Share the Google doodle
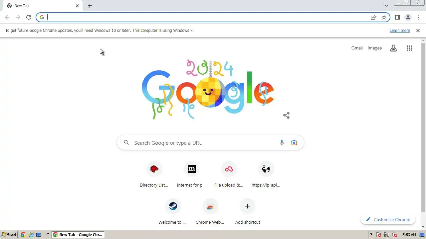The height and width of the screenshot is (239, 426). (x=286, y=115)
